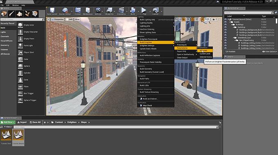The image size is (278, 155).
Task: Open the viewport options dropdown arrow
Action: coord(48,19)
